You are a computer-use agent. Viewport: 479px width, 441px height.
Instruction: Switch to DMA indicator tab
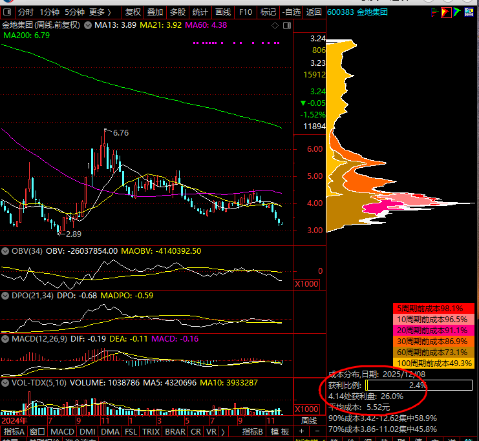tap(110, 432)
